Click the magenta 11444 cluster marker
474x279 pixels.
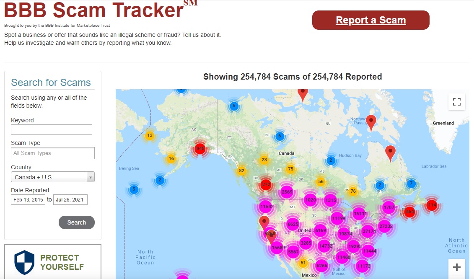[369, 251]
